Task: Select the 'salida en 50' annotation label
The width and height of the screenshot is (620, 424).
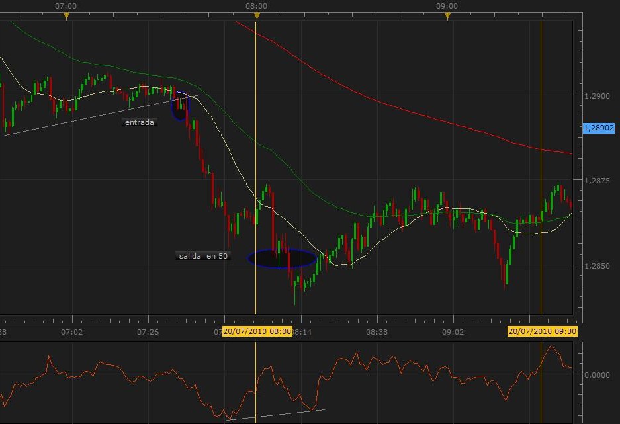Action: pos(203,256)
